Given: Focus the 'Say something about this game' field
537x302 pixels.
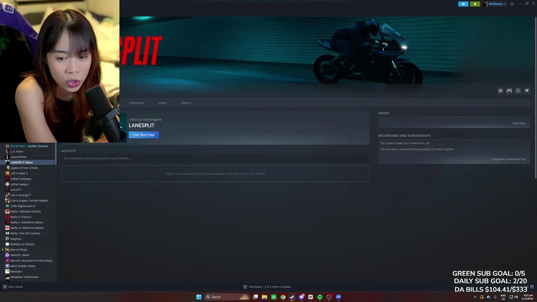Looking at the screenshot, I should click(215, 158).
